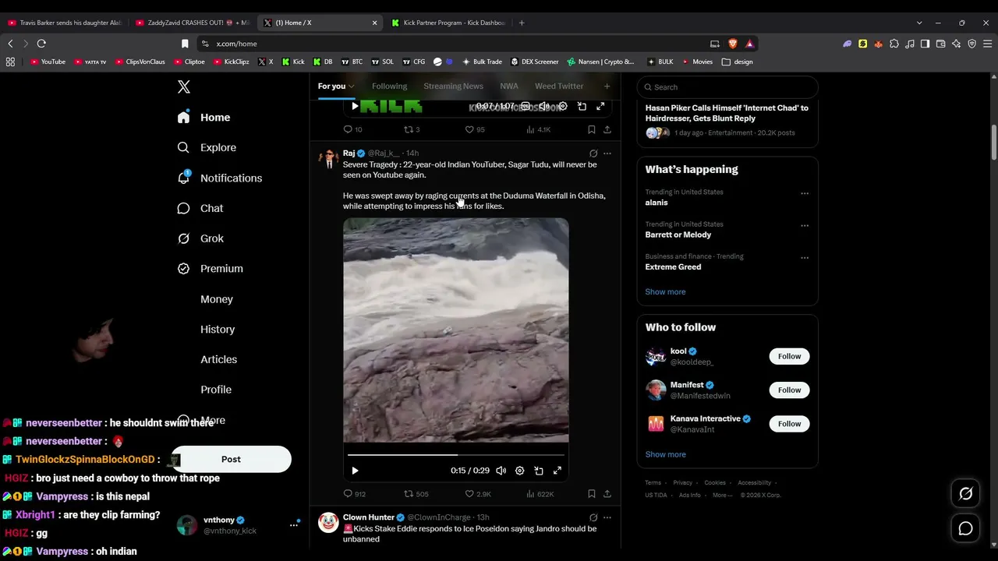This screenshot has height=561, width=998.
Task: Open the floating Grok button at bottom right
Action: click(965, 493)
